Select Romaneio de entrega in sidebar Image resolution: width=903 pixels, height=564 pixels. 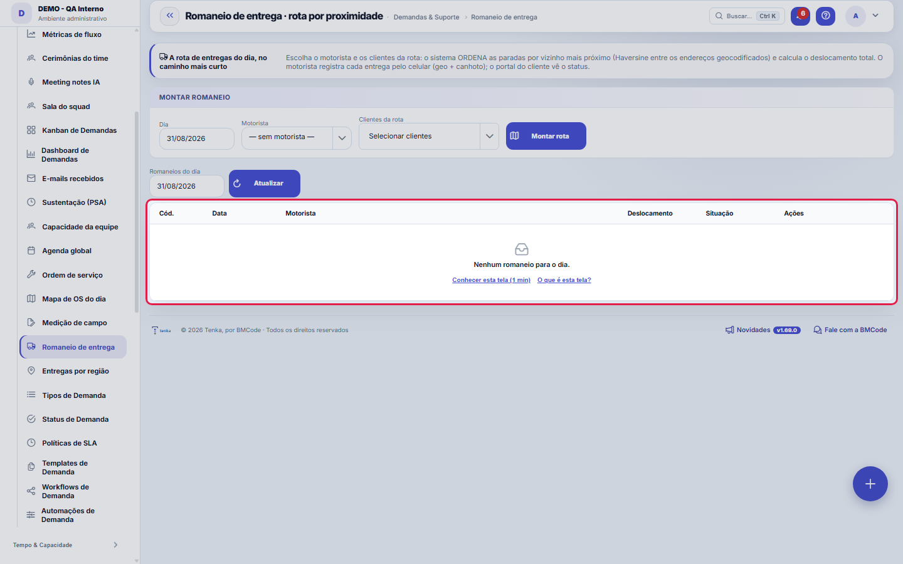pyautogui.click(x=73, y=347)
